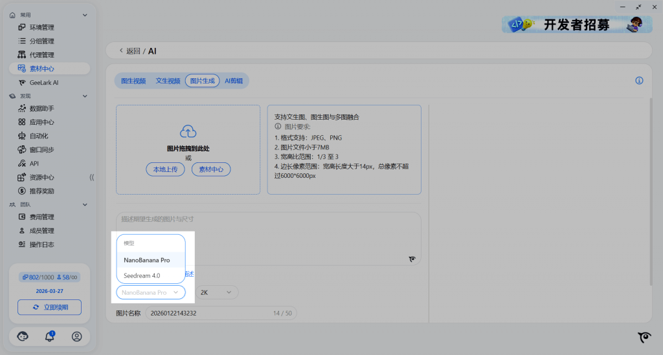
Task: Click the cloud upload icon
Action: coord(188,132)
